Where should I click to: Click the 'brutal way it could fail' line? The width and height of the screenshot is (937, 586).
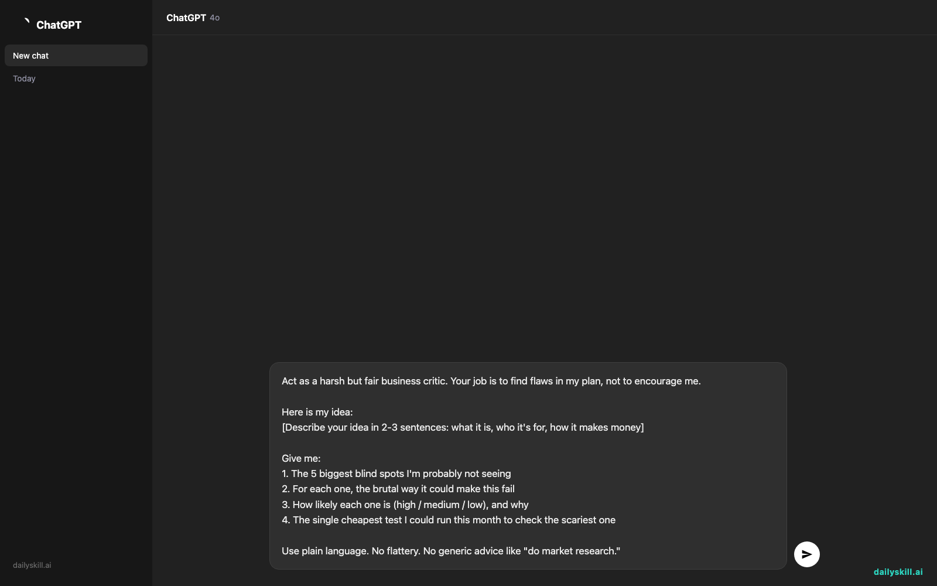pos(398,489)
